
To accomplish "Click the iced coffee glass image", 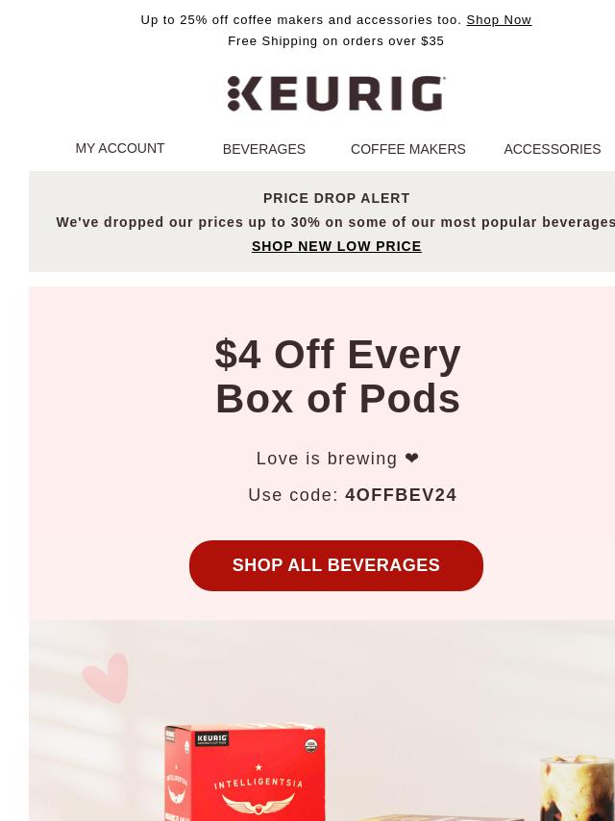I will 578,788.
